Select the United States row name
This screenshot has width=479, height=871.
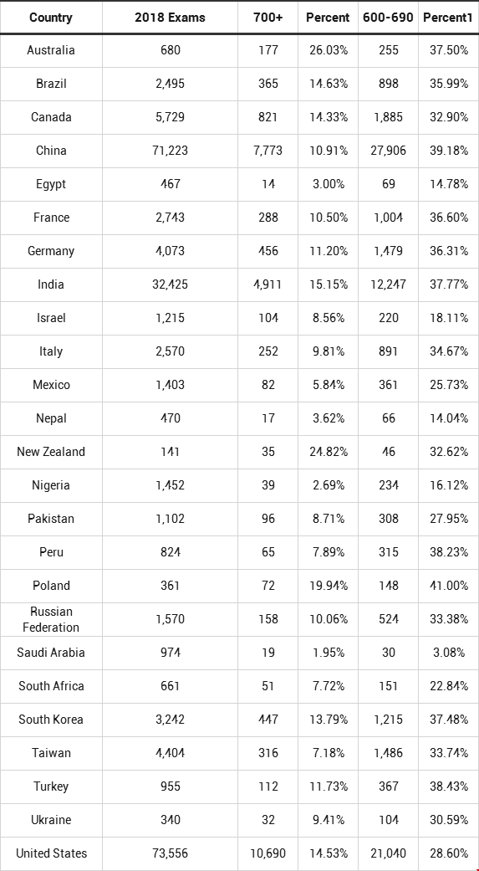pos(51,853)
